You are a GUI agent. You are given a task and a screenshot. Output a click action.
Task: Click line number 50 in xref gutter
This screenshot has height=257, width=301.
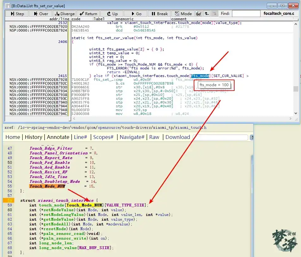pos(9,163)
